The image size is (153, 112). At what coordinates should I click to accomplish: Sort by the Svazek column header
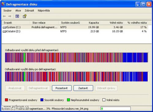click(16, 23)
